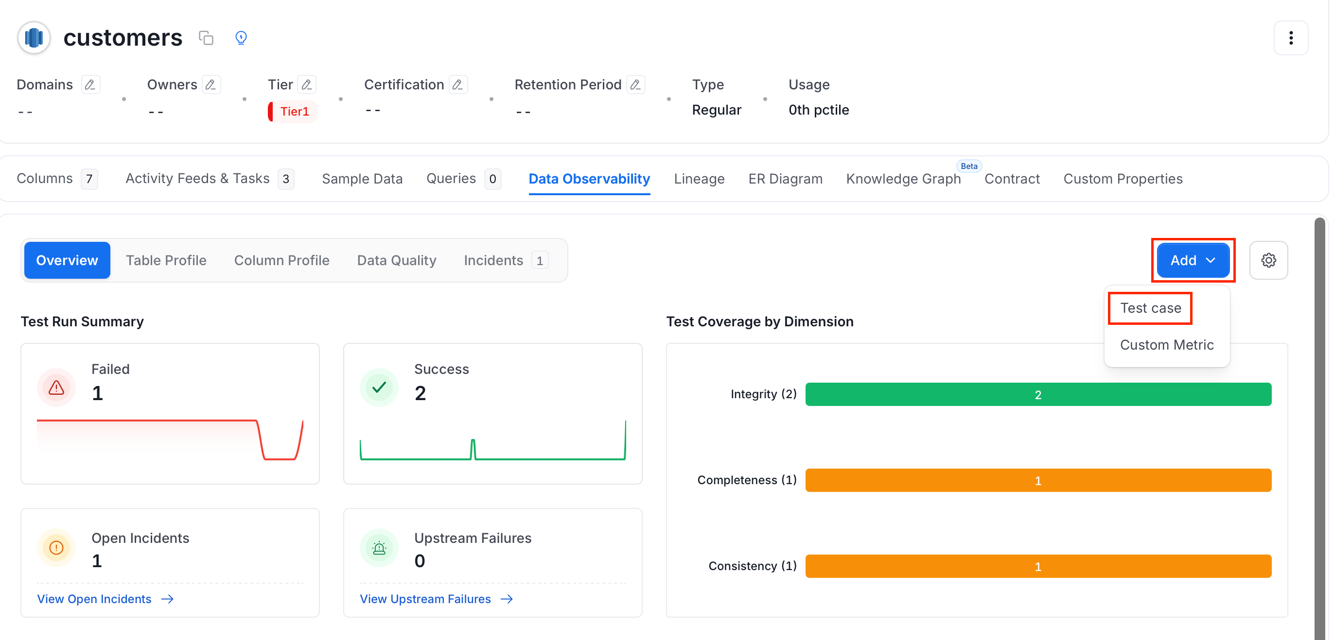This screenshot has width=1334, height=640.
Task: Open profiler settings gear
Action: pos(1268,260)
